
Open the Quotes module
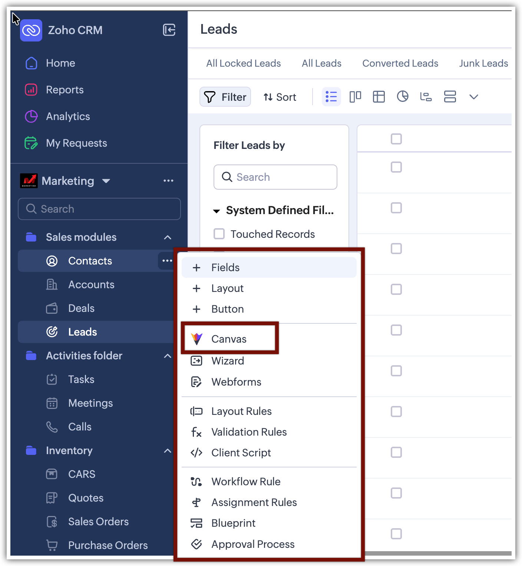[86, 498]
